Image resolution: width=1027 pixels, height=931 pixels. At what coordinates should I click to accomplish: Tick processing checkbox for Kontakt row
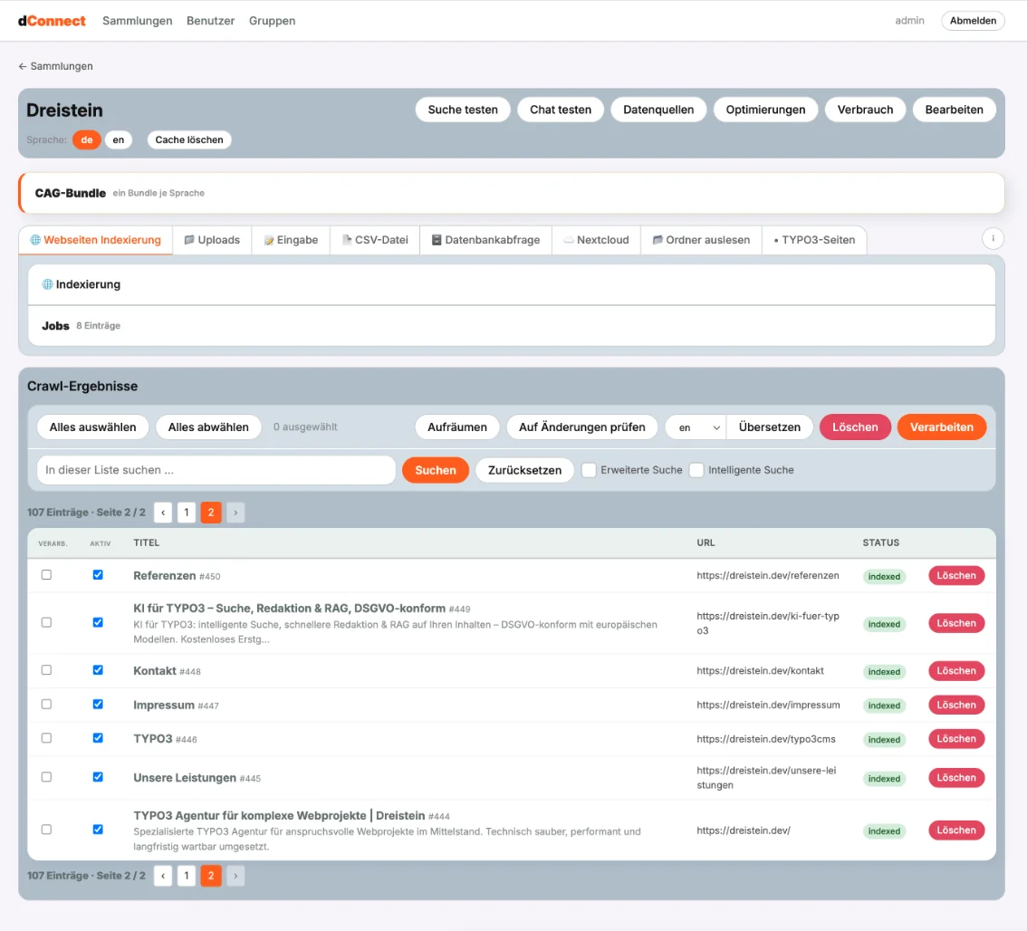(x=46, y=669)
